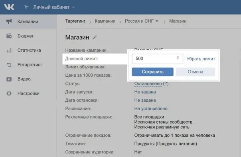241x157 pixels.
Task: Click the daily limit field showing 500
Action: [157, 59]
